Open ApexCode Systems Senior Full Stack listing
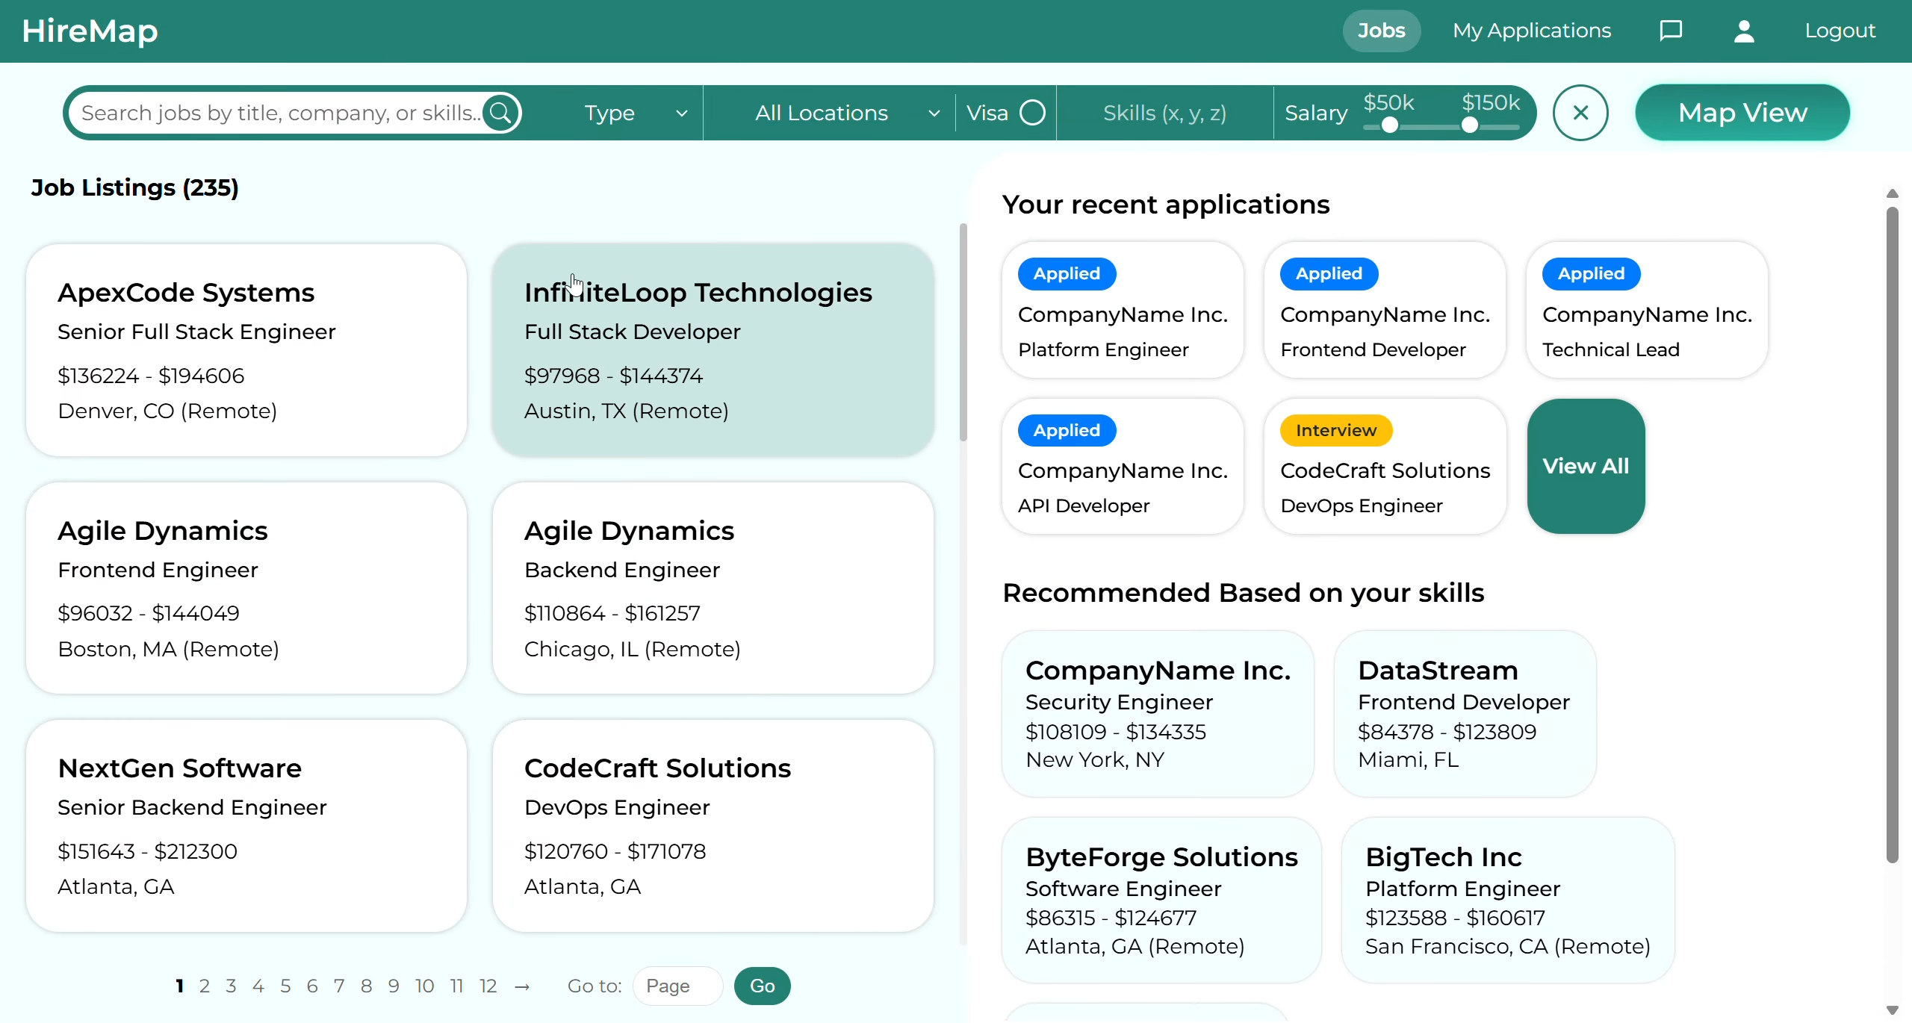This screenshot has height=1023, width=1912. [x=246, y=350]
